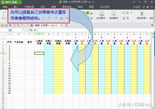
Task: Open the 办公空间 tab
Action: pyautogui.click(x=104, y=7)
